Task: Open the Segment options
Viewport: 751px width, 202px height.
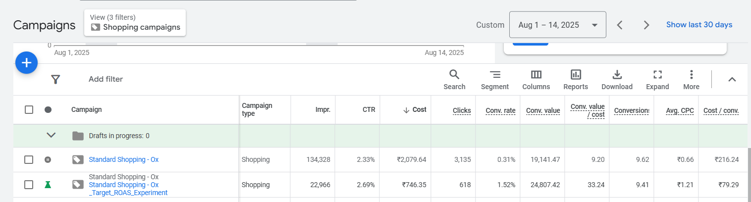Action: [494, 80]
